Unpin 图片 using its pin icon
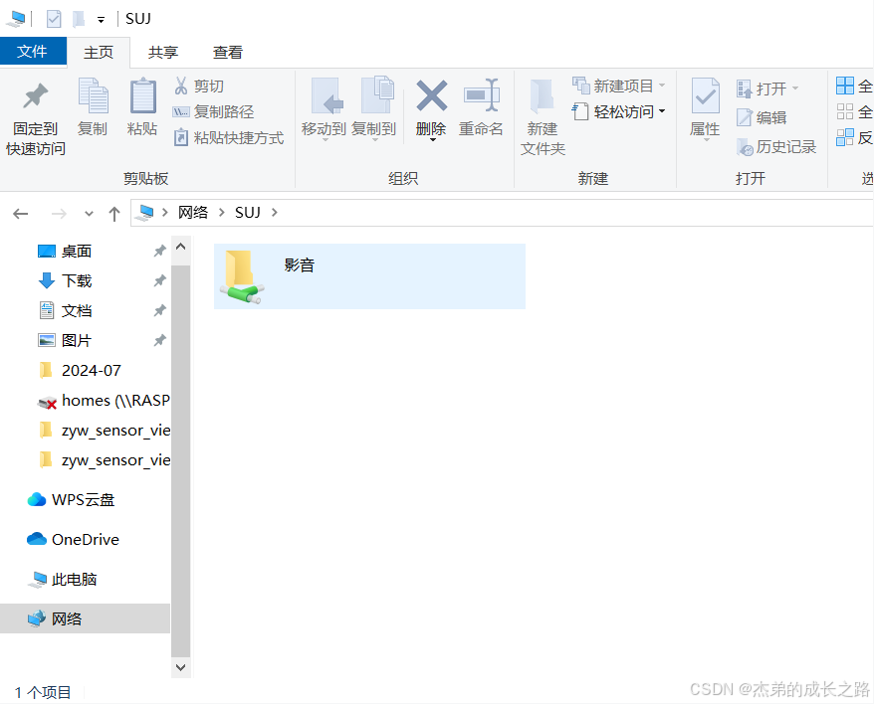Image resolution: width=874 pixels, height=704 pixels. 160,340
